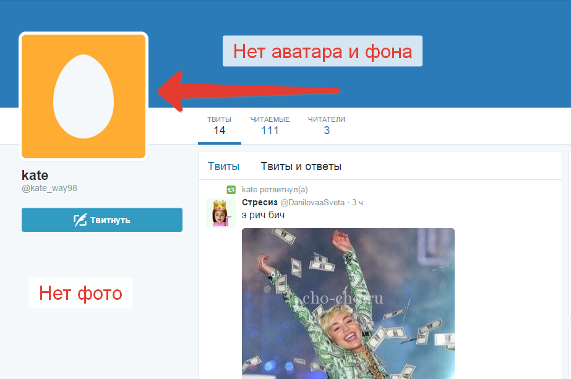
Task: Click the profile name kate
Action: (35, 175)
